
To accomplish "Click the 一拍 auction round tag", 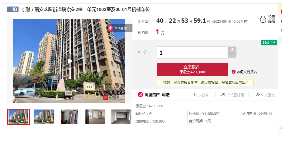I will pyautogui.click(x=13, y=9).
